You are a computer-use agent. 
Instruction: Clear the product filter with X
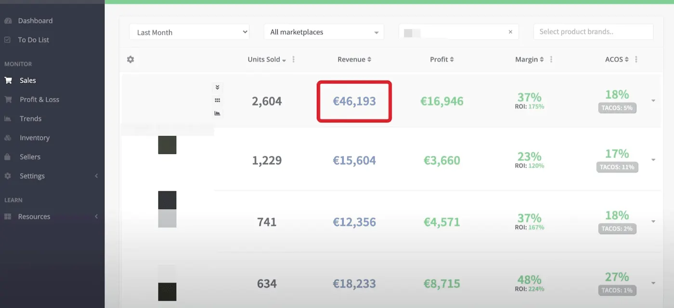click(510, 32)
